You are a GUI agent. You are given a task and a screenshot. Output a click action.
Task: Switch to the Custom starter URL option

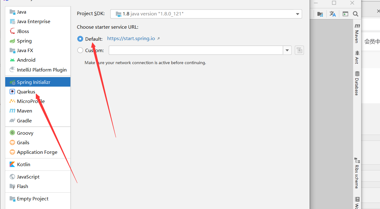(80, 50)
